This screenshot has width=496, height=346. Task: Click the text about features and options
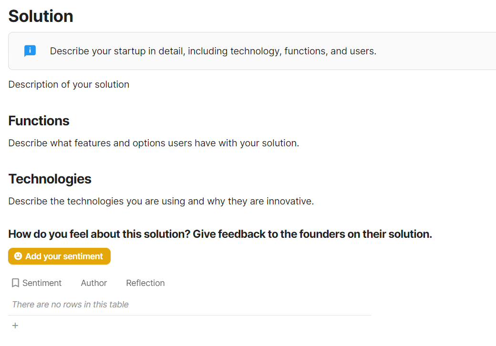(x=154, y=143)
